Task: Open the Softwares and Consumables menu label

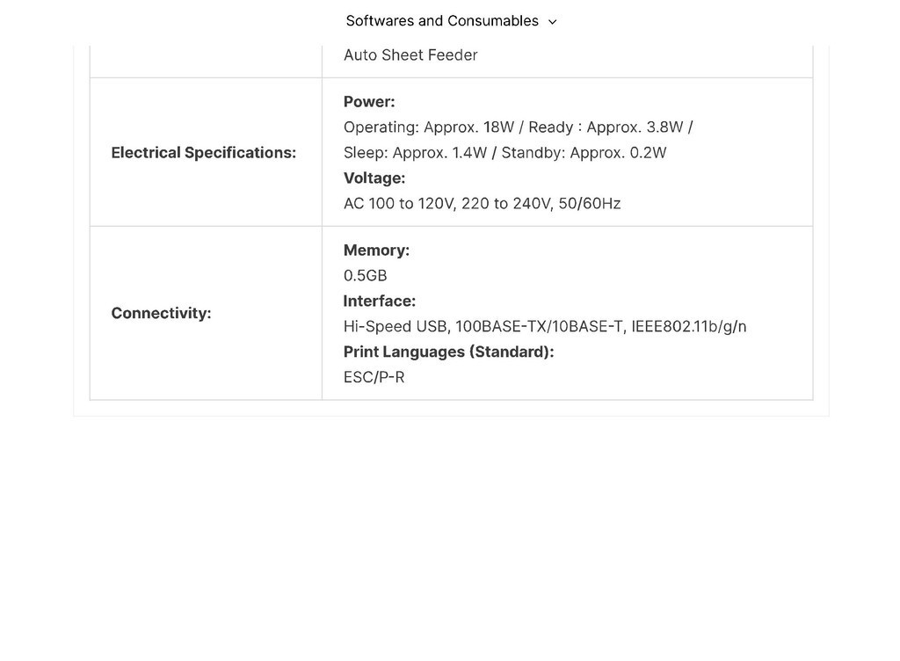Action: [x=441, y=21]
